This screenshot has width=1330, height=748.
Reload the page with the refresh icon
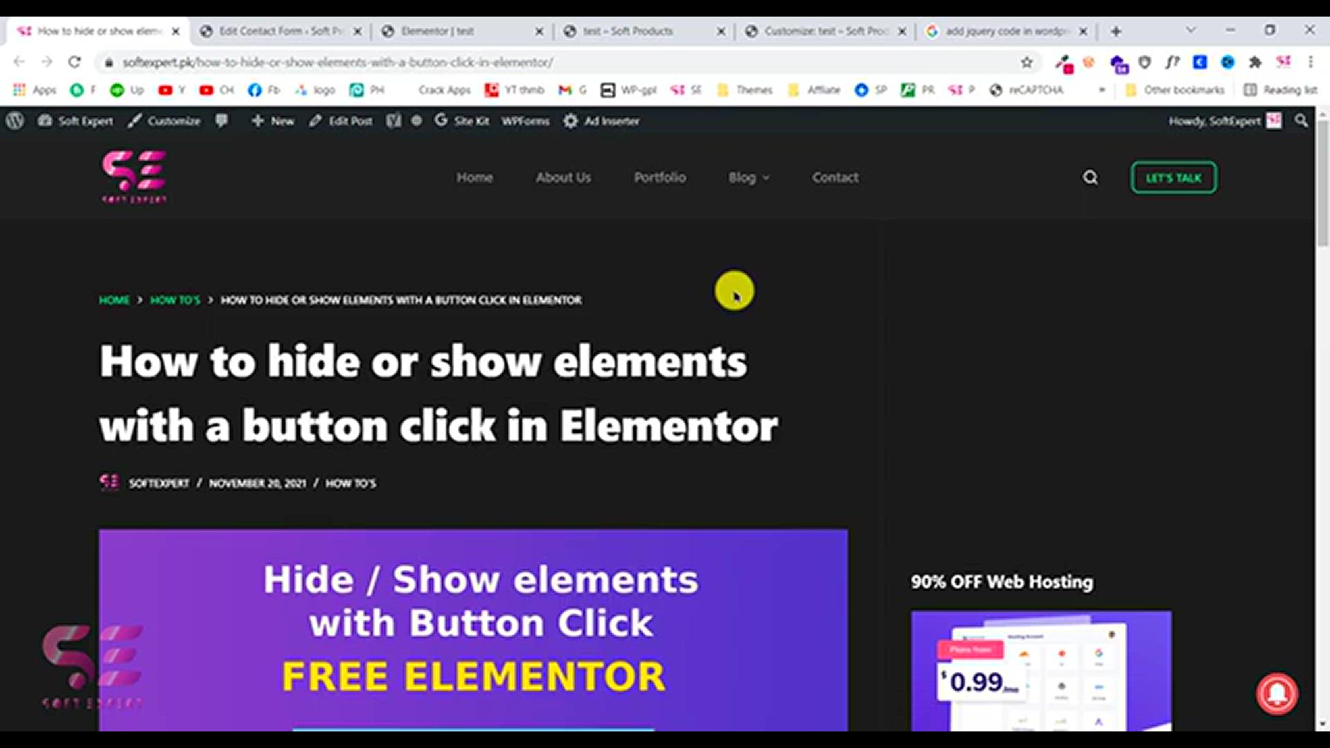[74, 62]
